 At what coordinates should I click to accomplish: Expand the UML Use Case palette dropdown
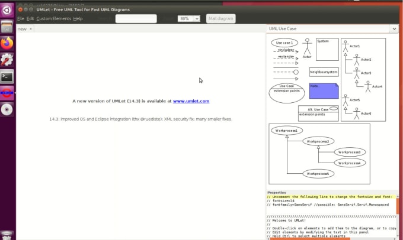coord(394,29)
